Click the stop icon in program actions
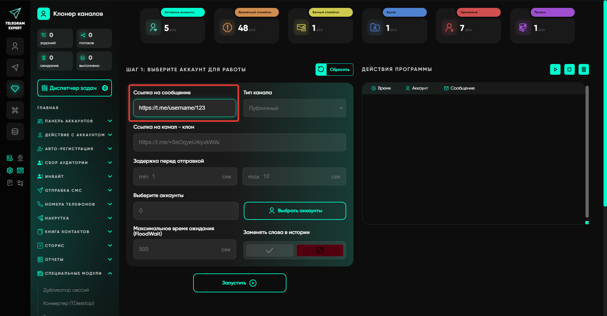The width and height of the screenshot is (607, 316). tap(569, 69)
